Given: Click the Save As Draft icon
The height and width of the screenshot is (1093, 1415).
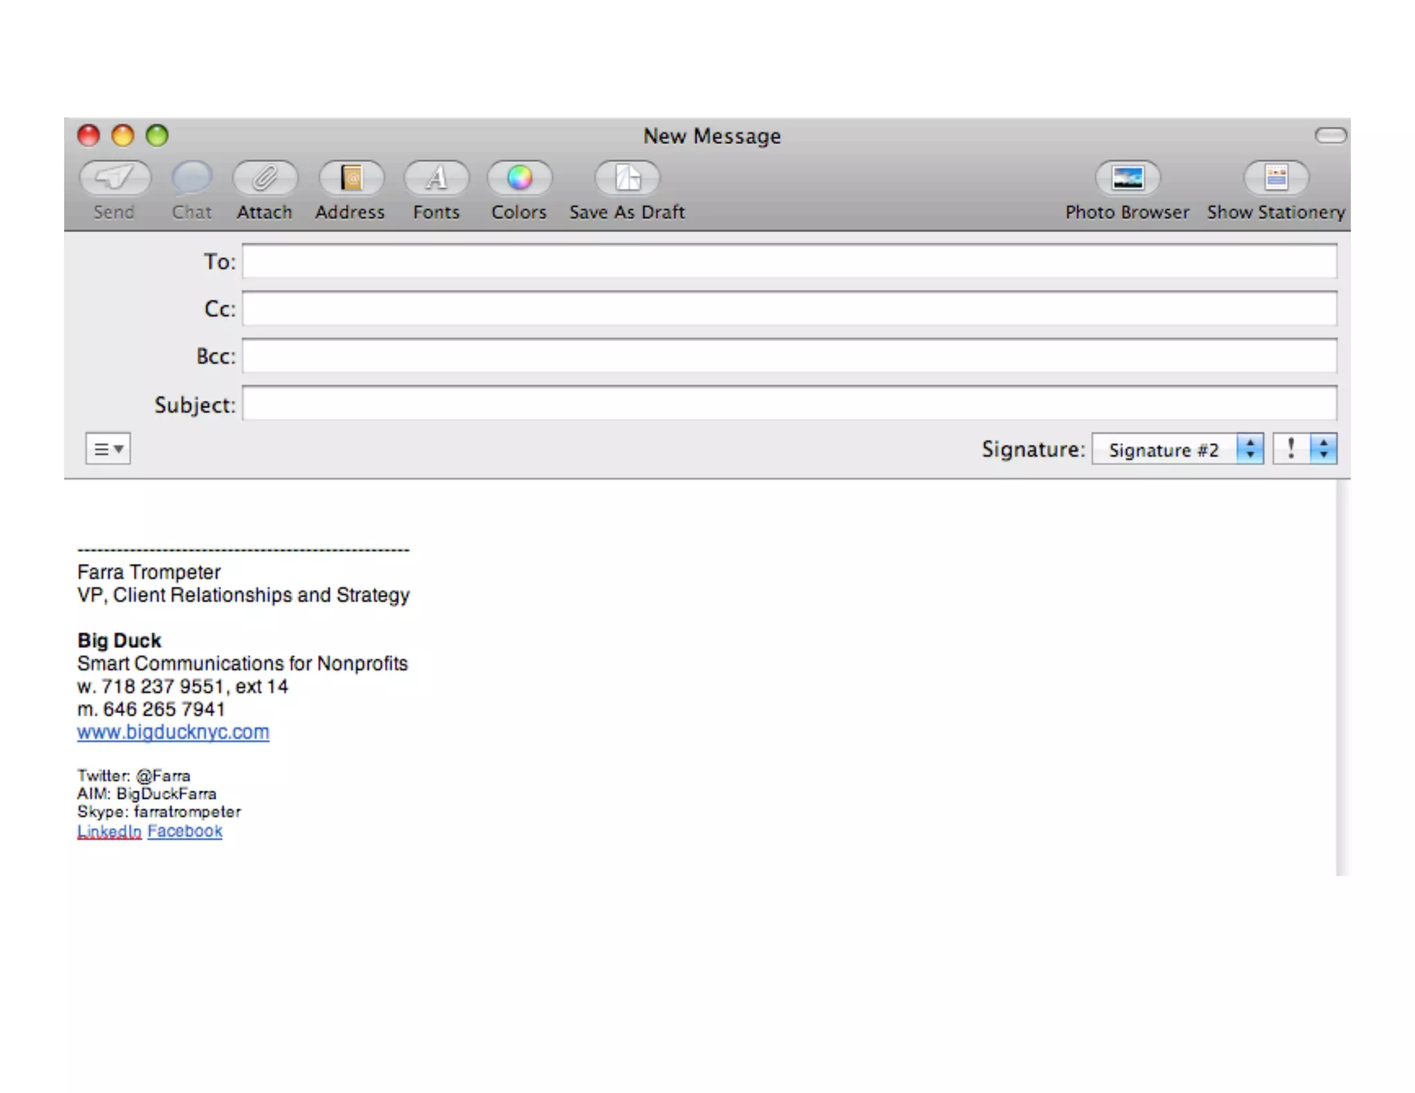Looking at the screenshot, I should 627,178.
